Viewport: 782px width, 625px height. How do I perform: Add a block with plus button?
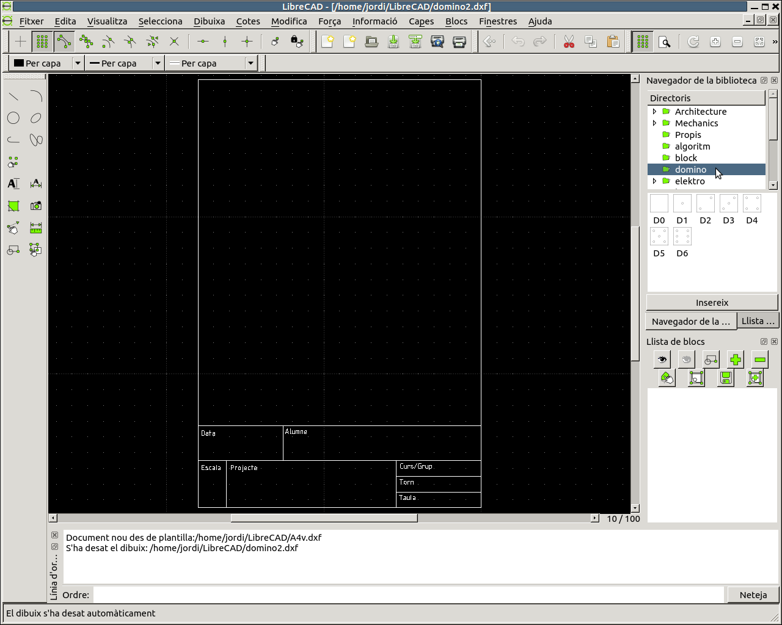tap(736, 359)
